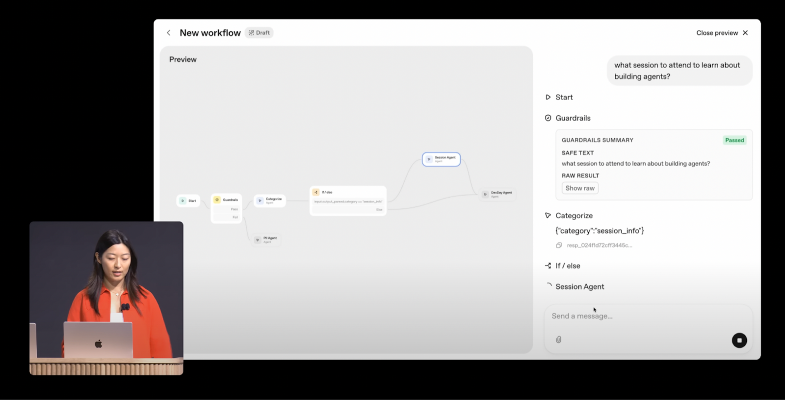Click the Draft status badge
The height and width of the screenshot is (400, 785).
point(259,33)
